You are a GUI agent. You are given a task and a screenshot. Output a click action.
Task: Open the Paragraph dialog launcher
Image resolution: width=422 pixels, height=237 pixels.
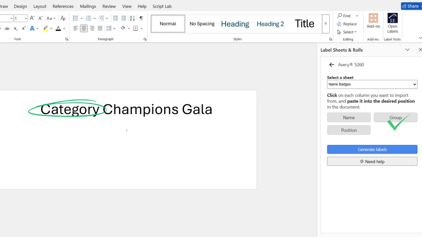pyautogui.click(x=145, y=39)
